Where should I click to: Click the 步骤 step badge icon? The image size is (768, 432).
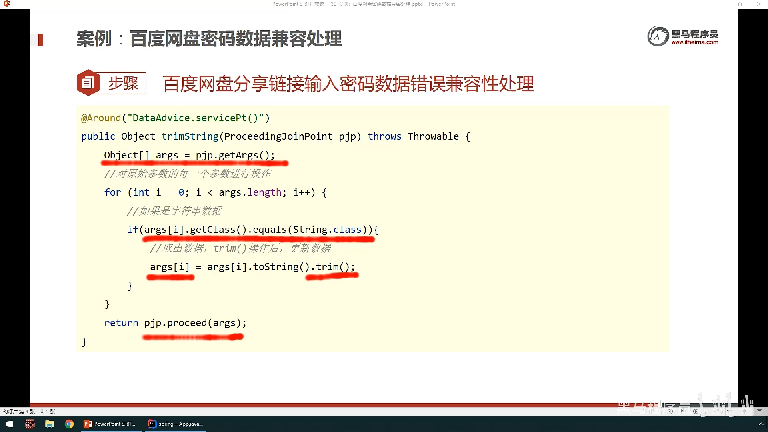click(88, 83)
